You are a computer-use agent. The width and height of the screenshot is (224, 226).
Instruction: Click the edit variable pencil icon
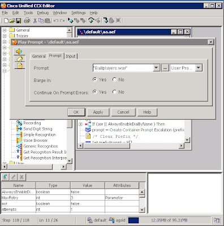coord(14,177)
